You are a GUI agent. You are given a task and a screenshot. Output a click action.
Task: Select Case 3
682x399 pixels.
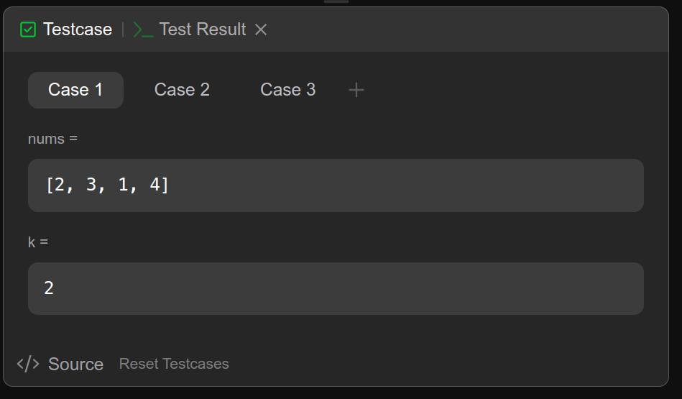(x=287, y=90)
